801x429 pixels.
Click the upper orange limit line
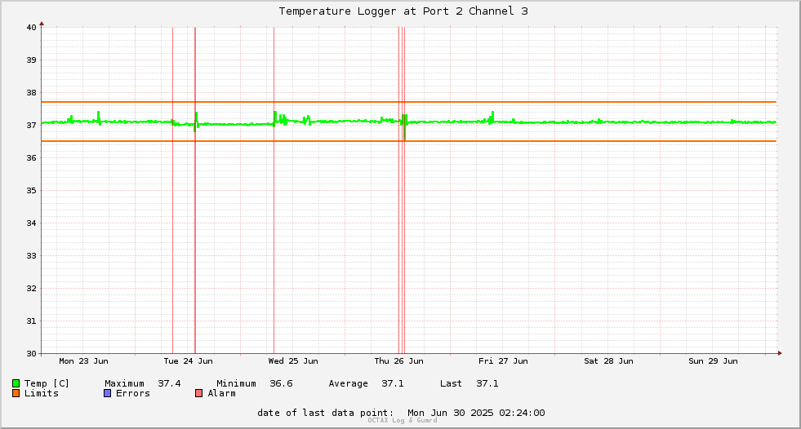coord(409,102)
